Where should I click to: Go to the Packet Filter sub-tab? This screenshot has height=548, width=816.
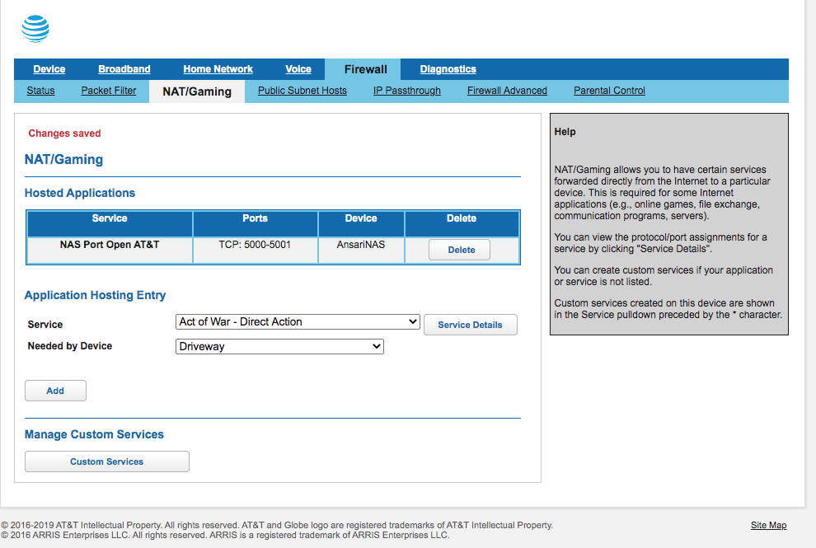(109, 91)
